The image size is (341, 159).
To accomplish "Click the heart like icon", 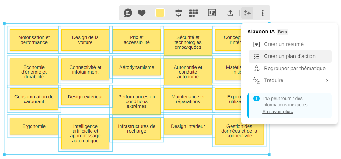I will [142, 13].
